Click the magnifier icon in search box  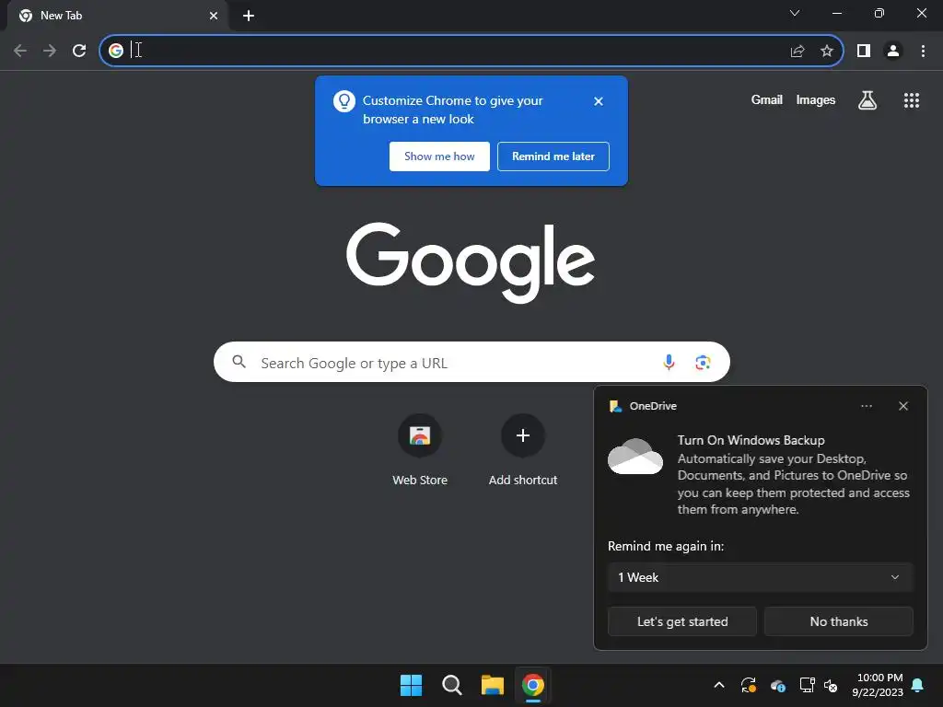coord(239,361)
